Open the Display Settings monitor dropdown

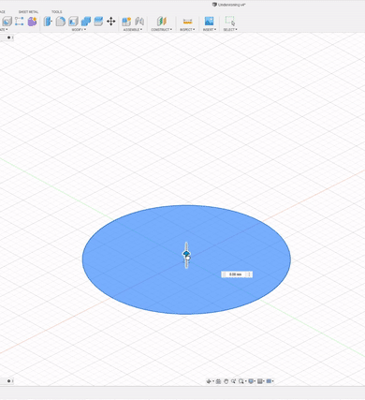pos(252,381)
